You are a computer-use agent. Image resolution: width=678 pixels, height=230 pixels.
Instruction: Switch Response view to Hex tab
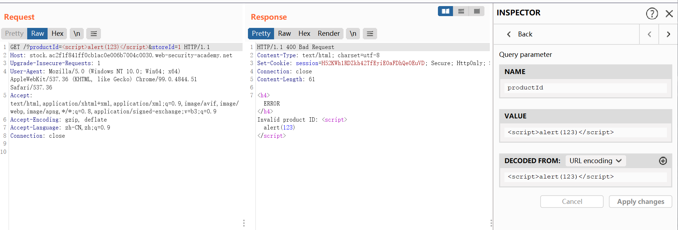[304, 34]
